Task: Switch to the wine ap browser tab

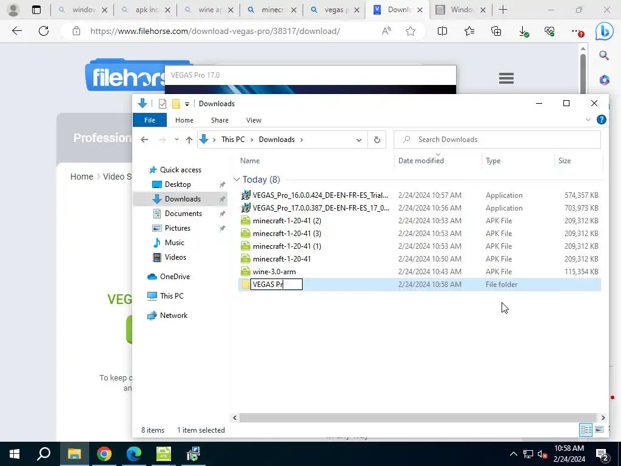Action: [x=209, y=10]
